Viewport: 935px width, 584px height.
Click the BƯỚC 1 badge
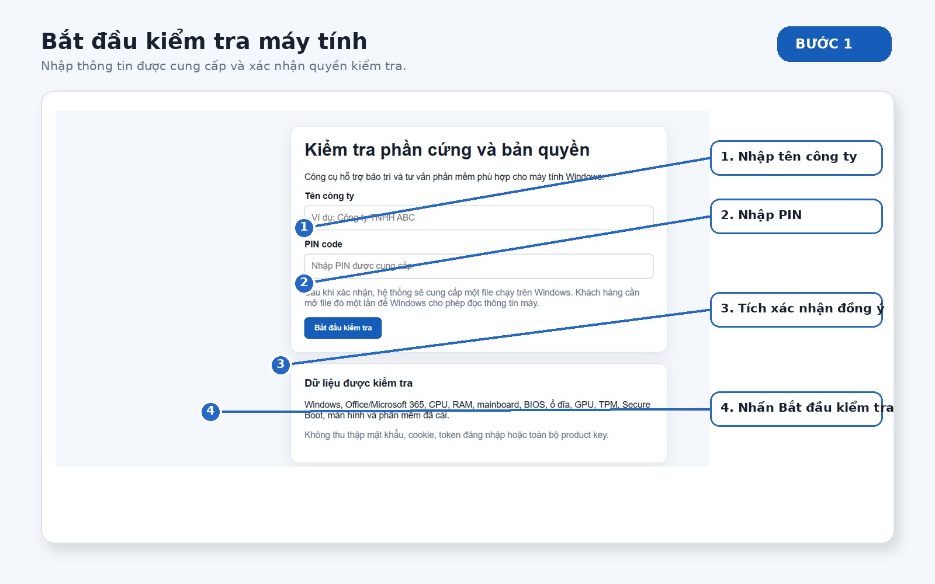point(834,44)
